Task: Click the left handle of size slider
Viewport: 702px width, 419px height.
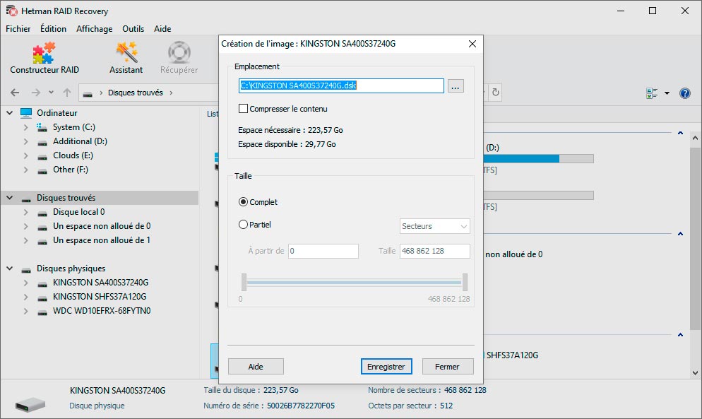Action: [244, 283]
